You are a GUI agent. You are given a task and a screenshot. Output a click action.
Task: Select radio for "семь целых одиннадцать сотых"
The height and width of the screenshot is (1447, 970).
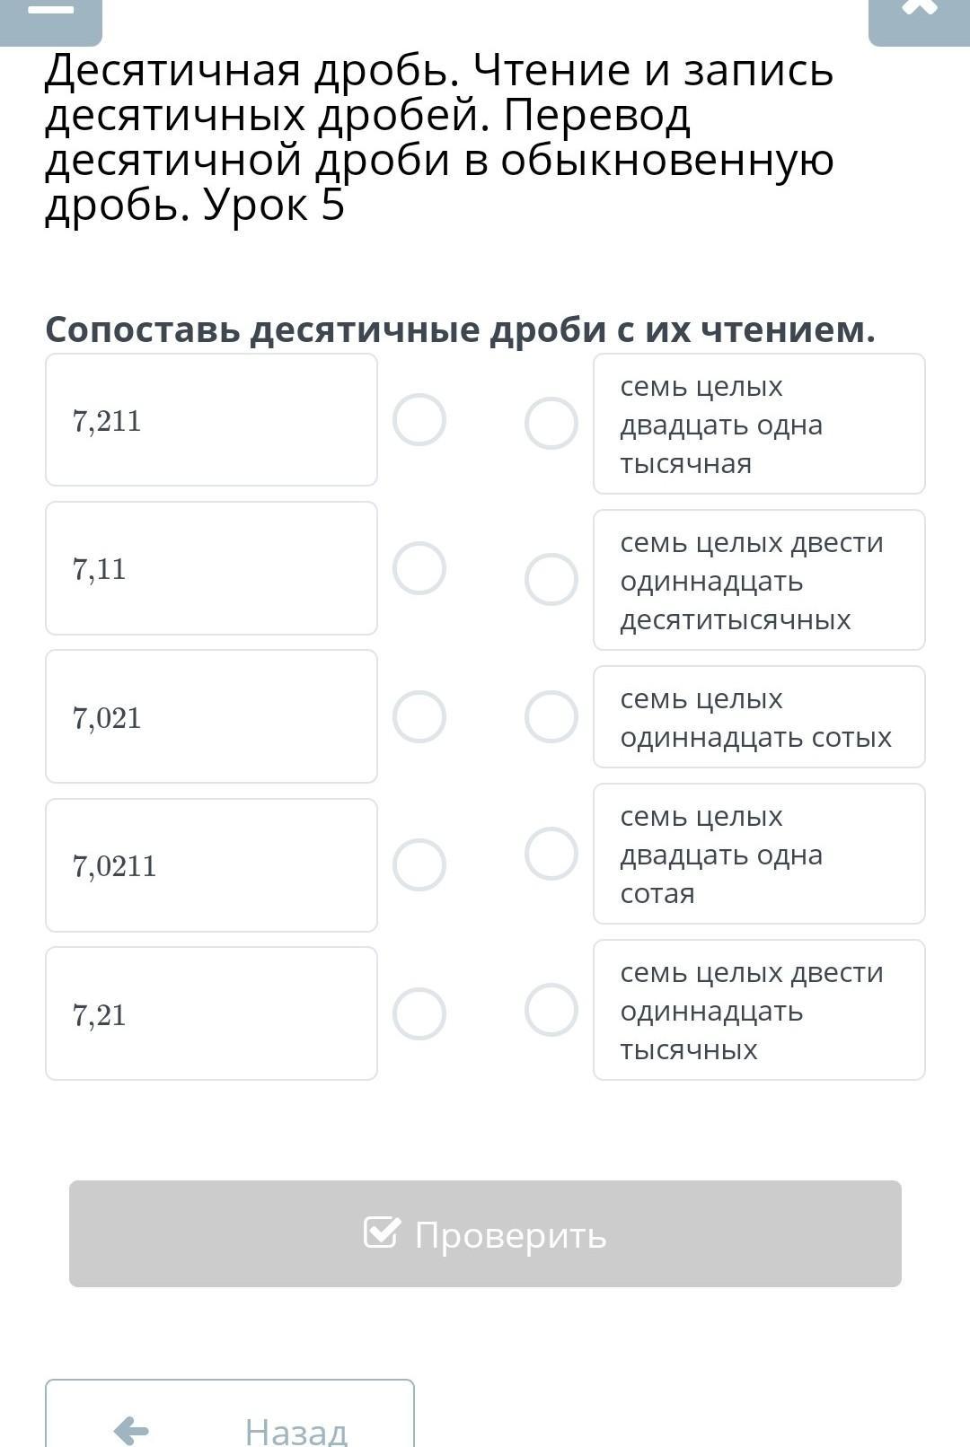click(x=551, y=717)
